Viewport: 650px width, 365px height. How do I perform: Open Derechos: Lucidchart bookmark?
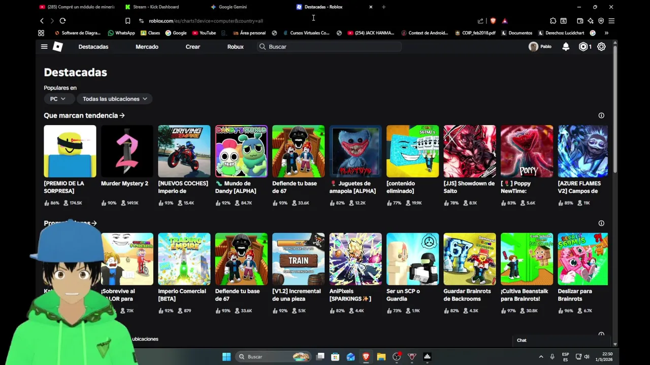point(561,33)
